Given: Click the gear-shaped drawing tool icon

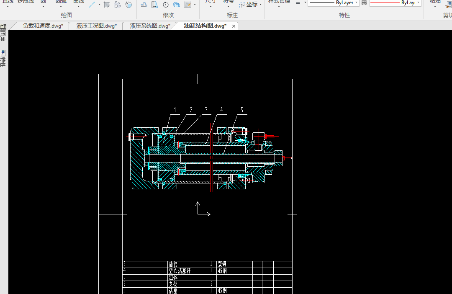Looking at the screenshot, I should coord(118,5).
